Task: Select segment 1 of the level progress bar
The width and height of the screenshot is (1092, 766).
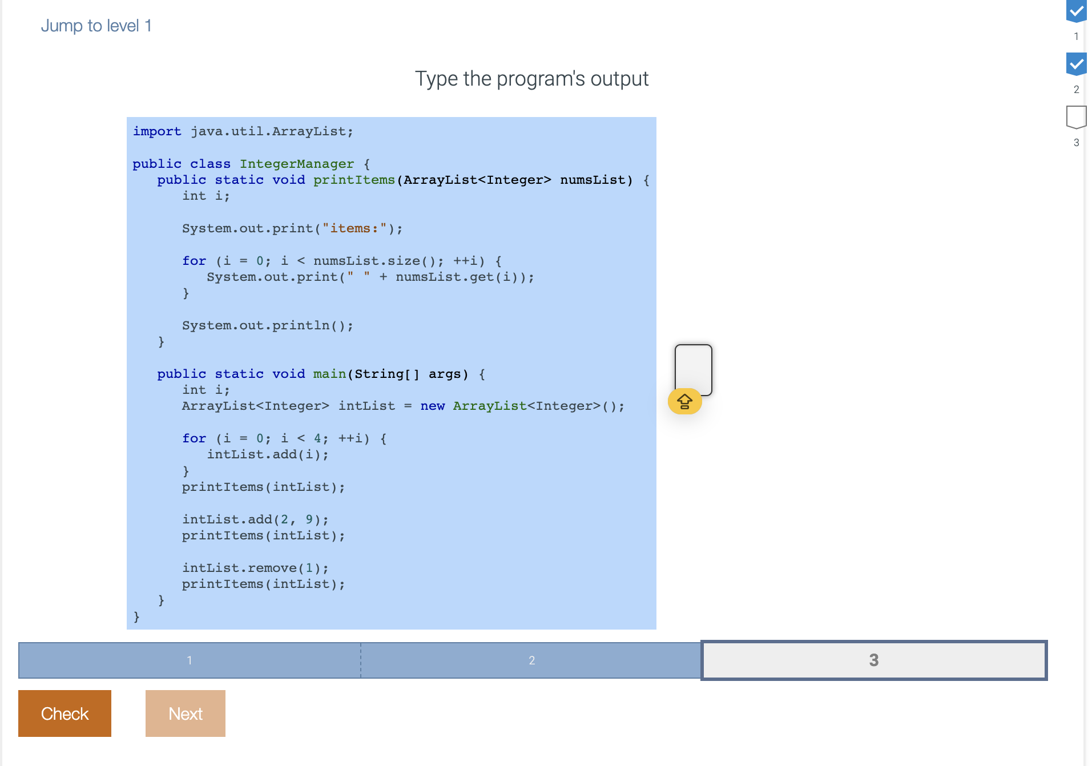Action: [x=189, y=660]
